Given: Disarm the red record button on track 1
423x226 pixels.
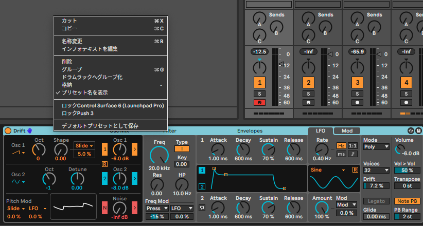Looking at the screenshot, I should 260,102.
